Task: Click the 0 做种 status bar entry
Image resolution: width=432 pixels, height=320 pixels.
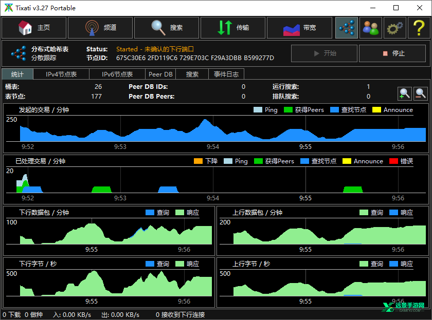Action: click(33, 315)
